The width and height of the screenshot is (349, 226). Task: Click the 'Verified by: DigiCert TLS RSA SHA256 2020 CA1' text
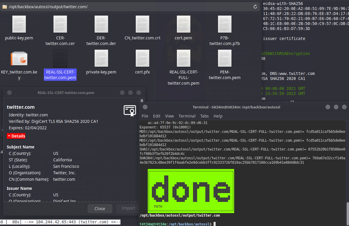53,121
